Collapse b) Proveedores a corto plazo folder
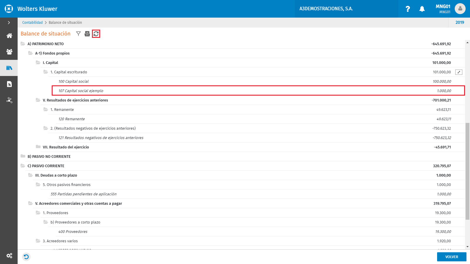 tap(46, 222)
